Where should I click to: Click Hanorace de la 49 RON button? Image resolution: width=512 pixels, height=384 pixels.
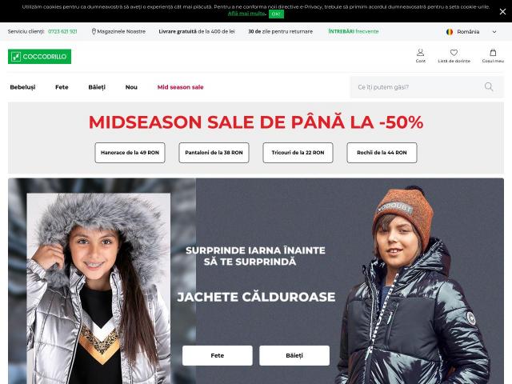[x=130, y=153]
